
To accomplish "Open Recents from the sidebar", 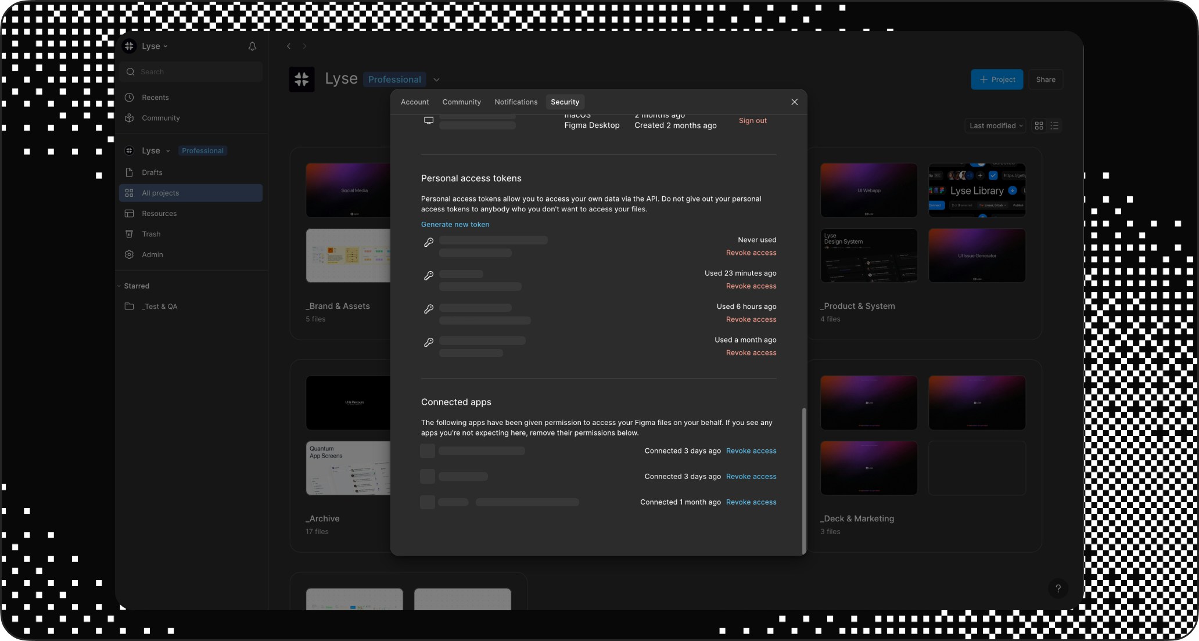I will 155,98.
